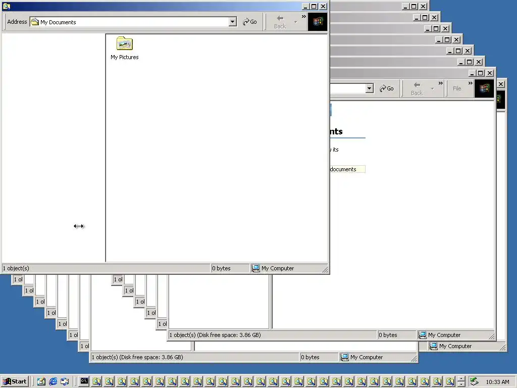Screen dimensions: 517x388
Task: Click the taskbar's scroll-down arrow
Action: point(461,384)
